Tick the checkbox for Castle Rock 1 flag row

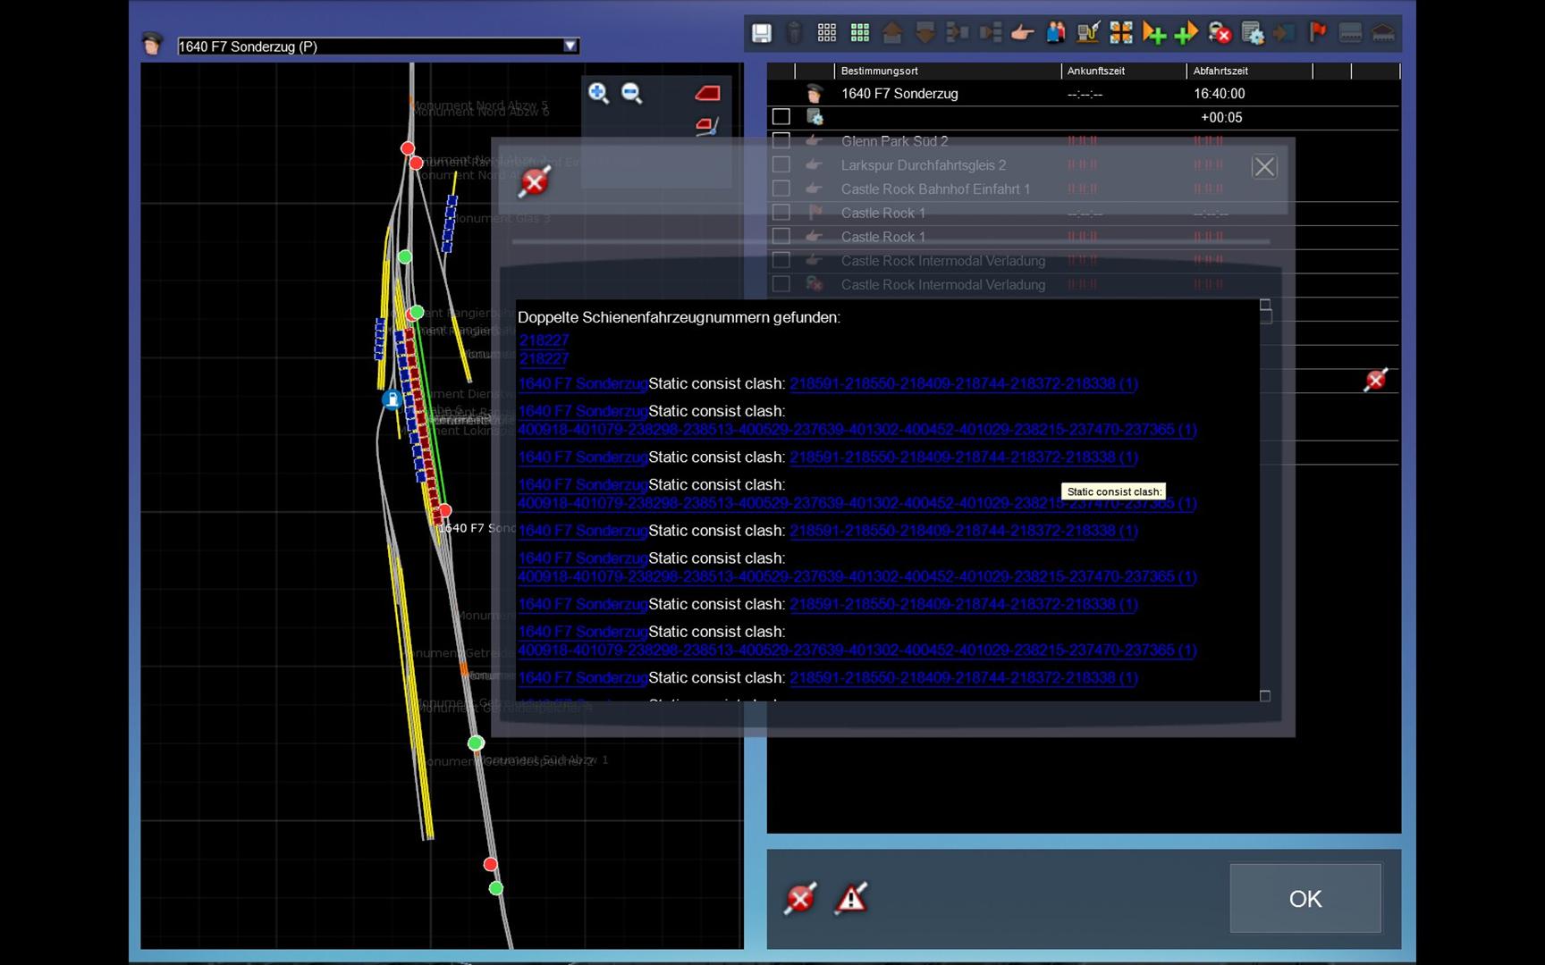[781, 213]
